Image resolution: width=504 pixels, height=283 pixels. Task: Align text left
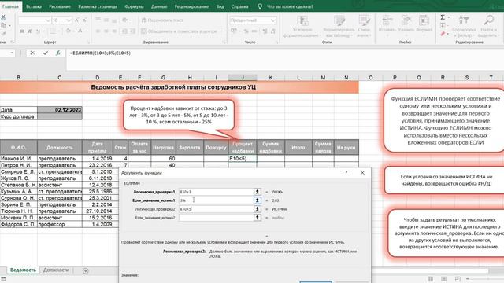pos(98,31)
